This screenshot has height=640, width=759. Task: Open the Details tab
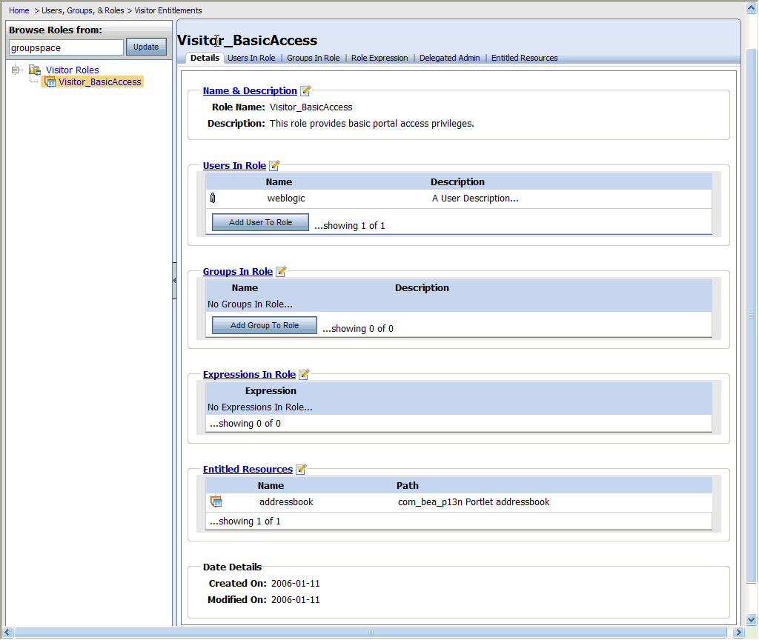(205, 58)
